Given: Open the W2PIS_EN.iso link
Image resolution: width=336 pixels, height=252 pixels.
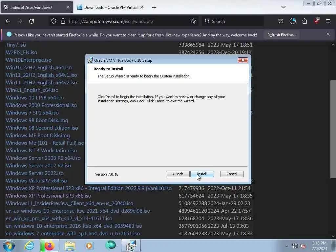Looking at the screenshot, I should pyautogui.click(x=21, y=52).
